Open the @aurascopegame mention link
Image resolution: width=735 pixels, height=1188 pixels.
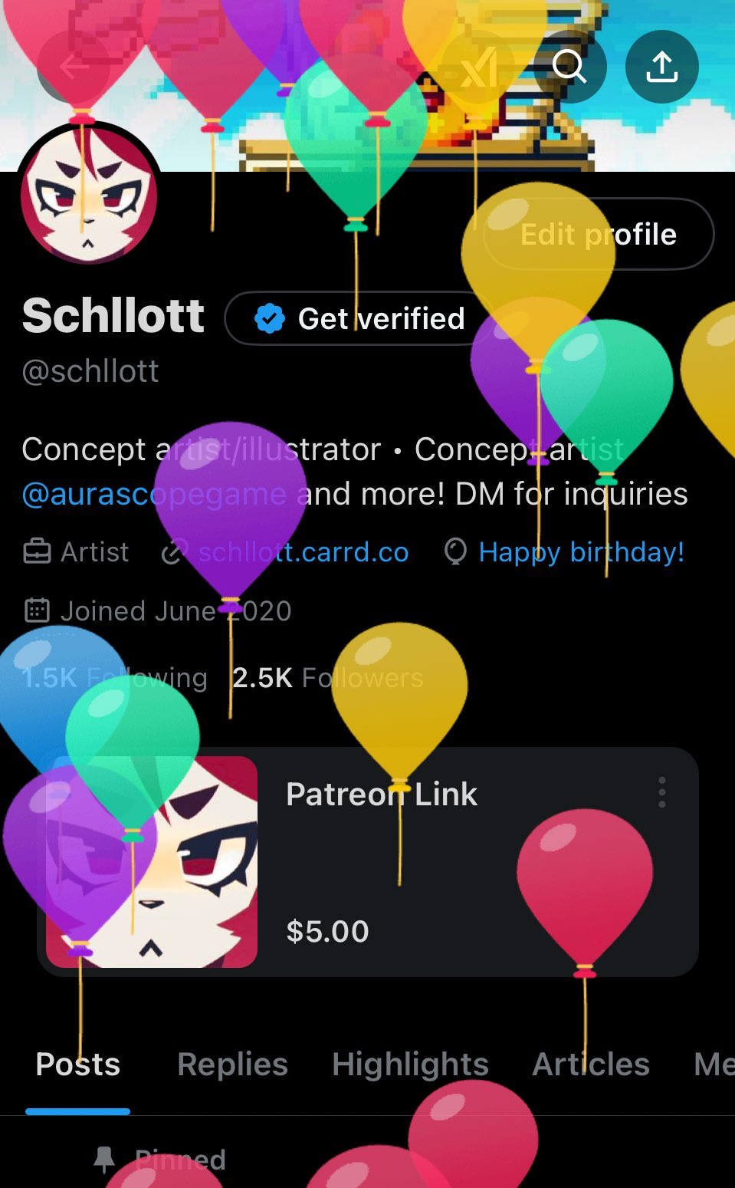tap(154, 494)
